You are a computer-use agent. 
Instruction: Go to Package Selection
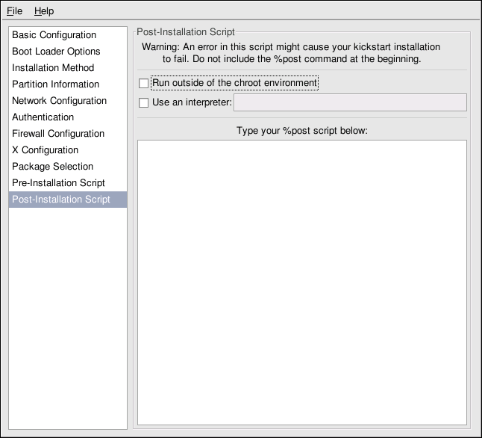(x=52, y=167)
